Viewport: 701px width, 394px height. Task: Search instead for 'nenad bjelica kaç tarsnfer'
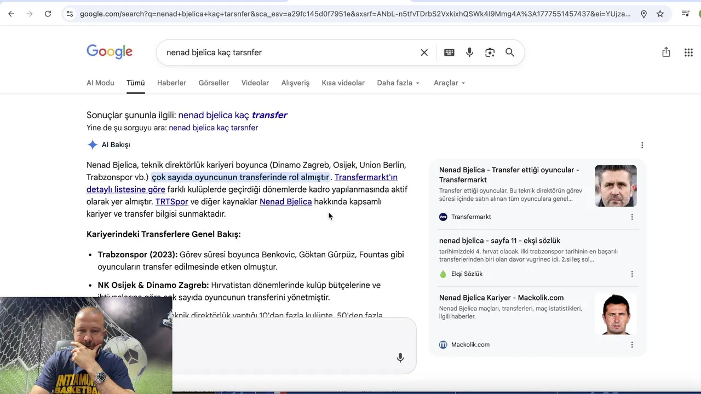coord(213,128)
